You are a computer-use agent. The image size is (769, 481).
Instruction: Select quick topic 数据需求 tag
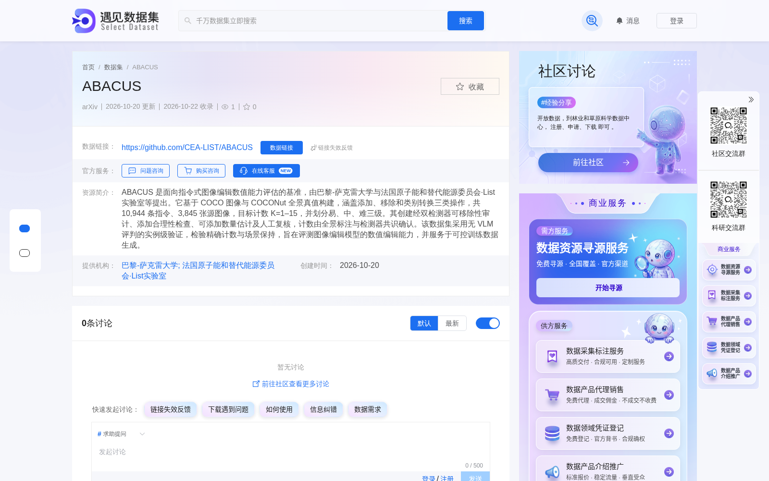coord(368,409)
